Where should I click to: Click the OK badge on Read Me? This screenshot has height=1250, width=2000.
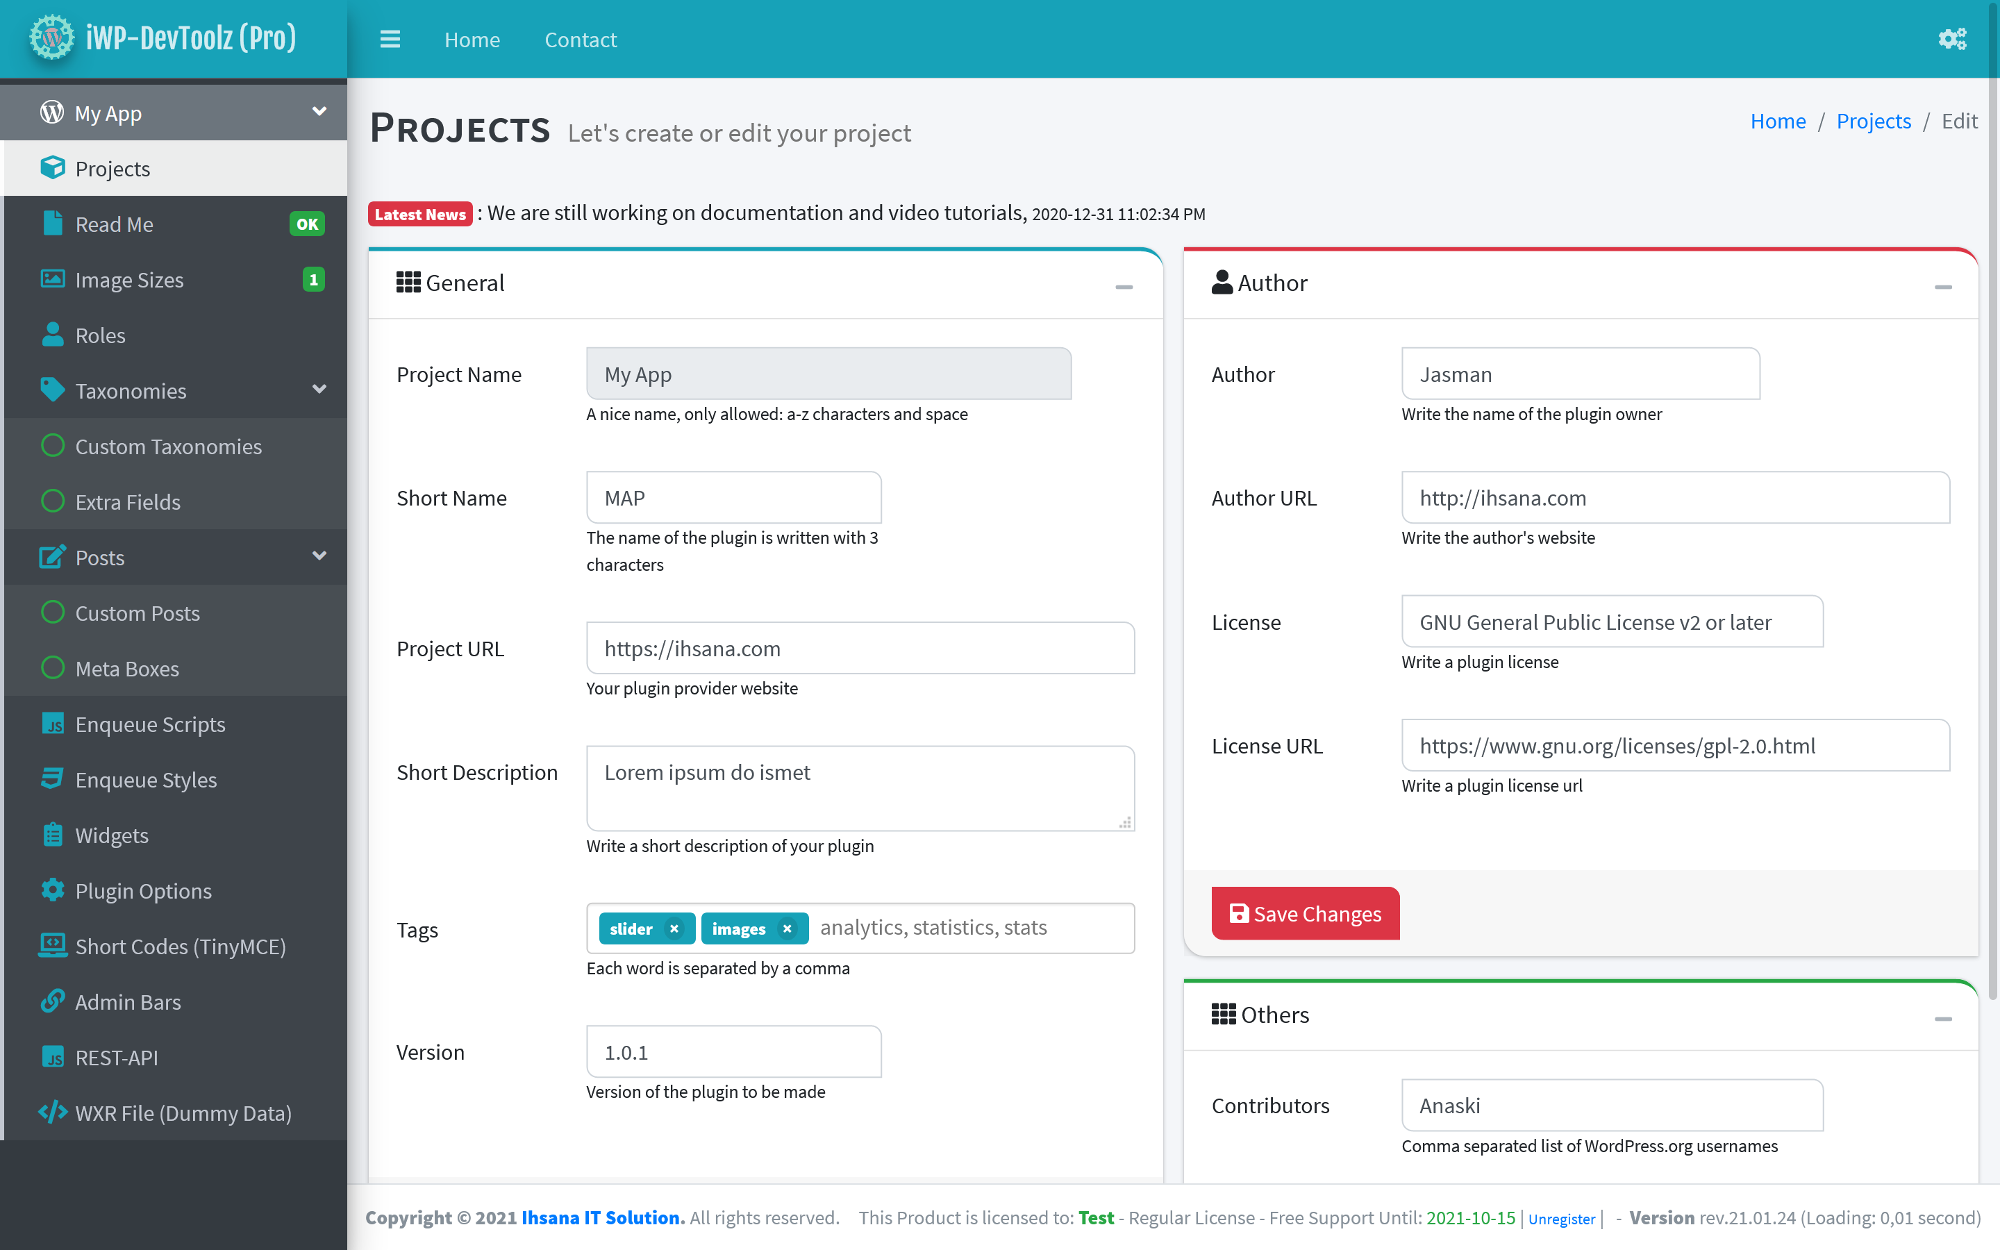click(307, 223)
